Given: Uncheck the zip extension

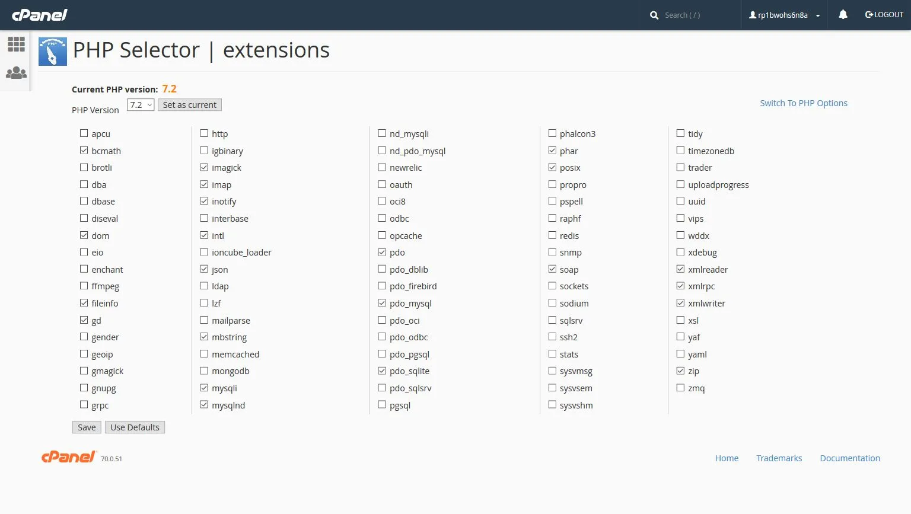Looking at the screenshot, I should pyautogui.click(x=680, y=371).
